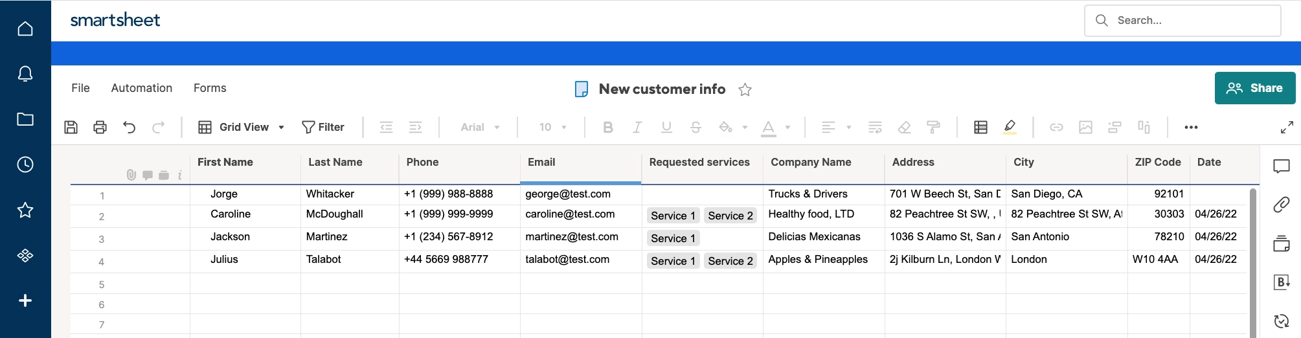Image resolution: width=1301 pixels, height=338 pixels.
Task: Click the Clear formatting eraser icon
Action: click(x=905, y=128)
